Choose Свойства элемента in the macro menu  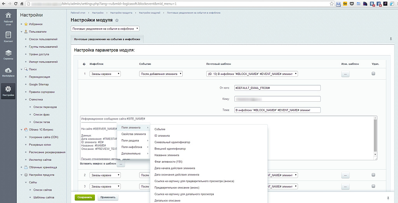click(134, 134)
